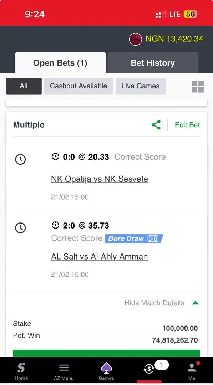Tap clock icon beside AL Salt match

20,228
